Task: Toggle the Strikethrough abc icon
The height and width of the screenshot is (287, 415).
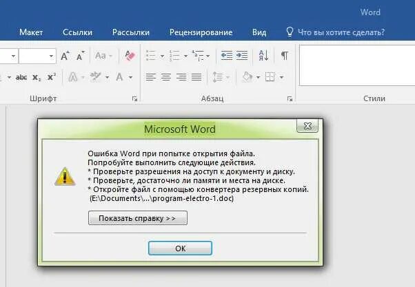Action: [21, 78]
